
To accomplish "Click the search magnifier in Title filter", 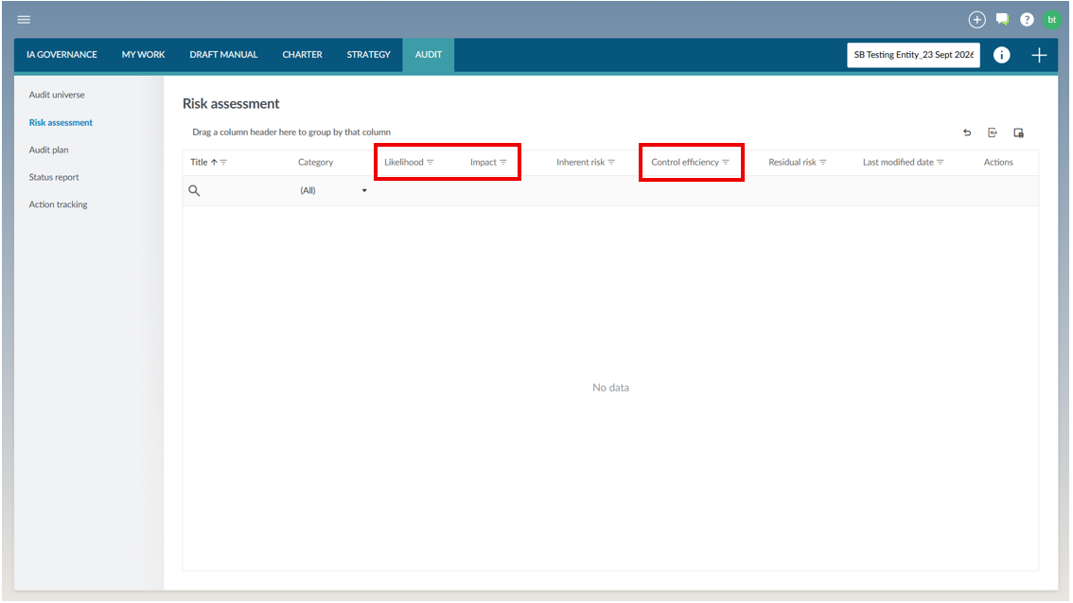I will click(x=194, y=191).
